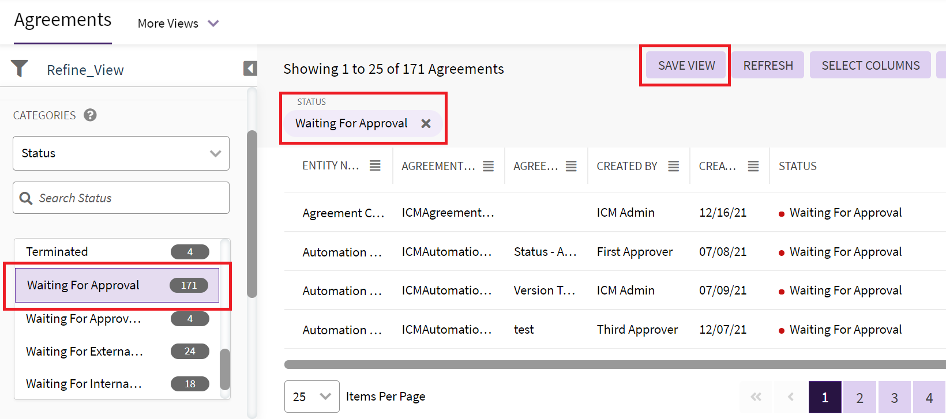Image resolution: width=946 pixels, height=419 pixels.
Task: Open the Created By column menu icon
Action: [x=673, y=166]
